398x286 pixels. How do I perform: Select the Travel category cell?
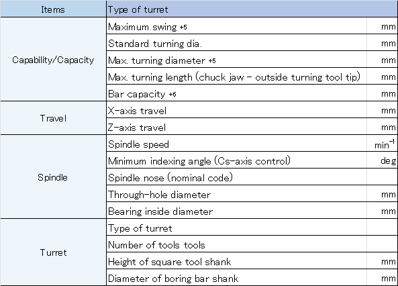(53, 118)
